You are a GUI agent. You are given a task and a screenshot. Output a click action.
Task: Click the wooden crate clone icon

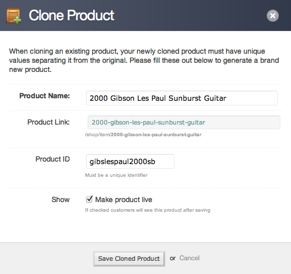[13, 16]
